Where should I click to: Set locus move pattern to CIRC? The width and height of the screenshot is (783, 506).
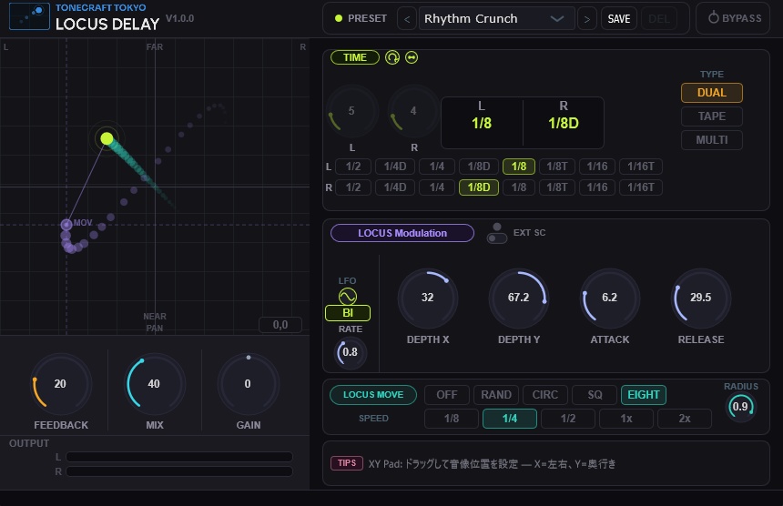pyautogui.click(x=544, y=395)
